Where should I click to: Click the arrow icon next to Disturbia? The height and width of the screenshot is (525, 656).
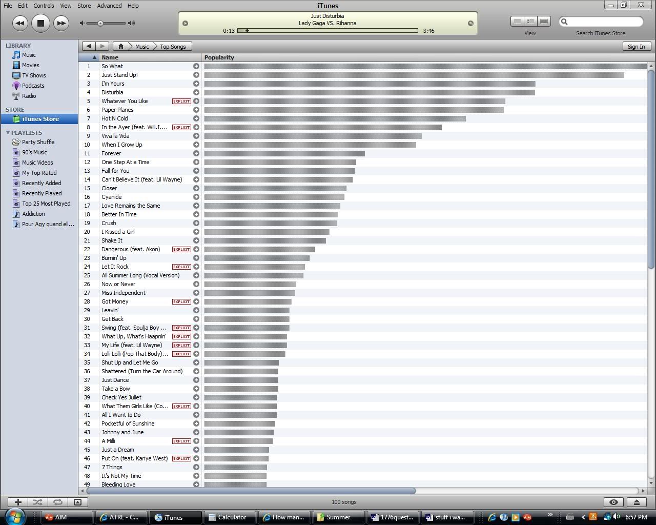tap(196, 92)
